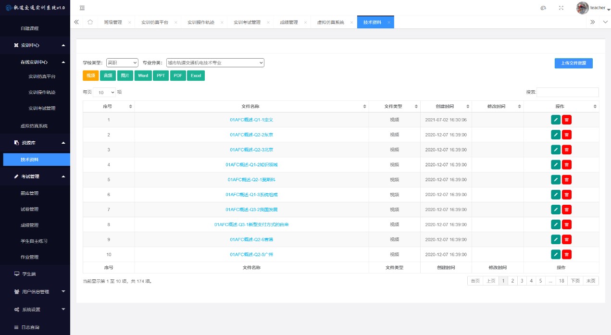This screenshot has height=335, width=611.
Task: Click the green edit icon in row 6
Action: 556,195
